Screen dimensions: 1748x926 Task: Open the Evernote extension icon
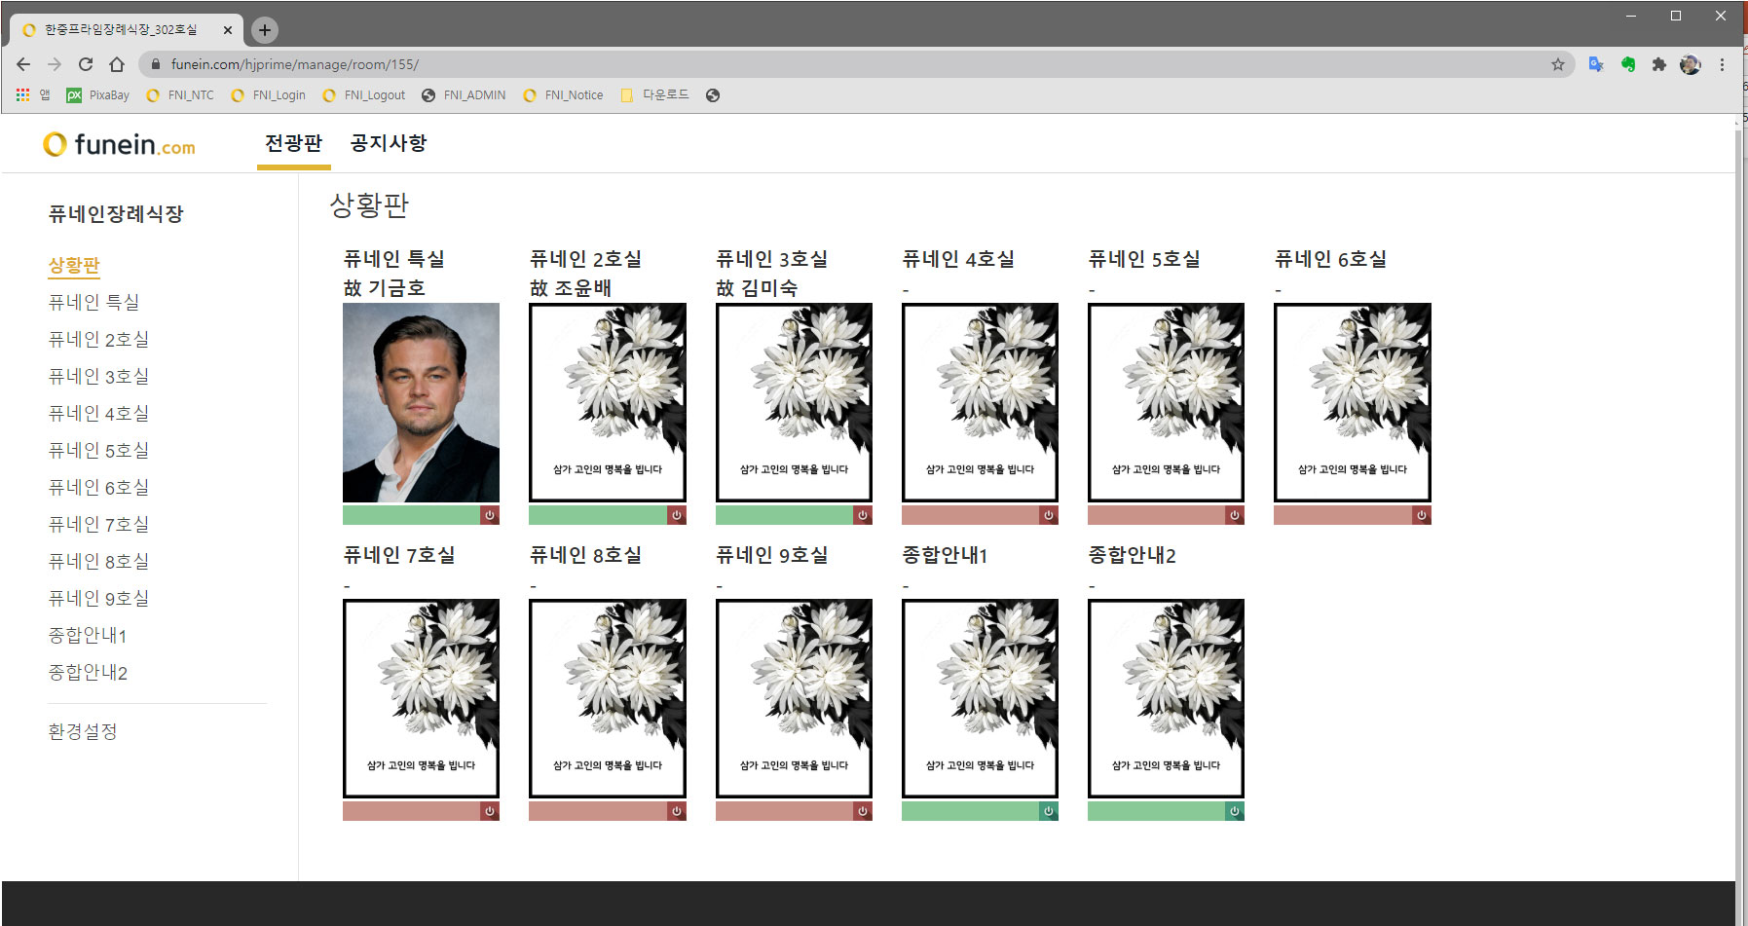[1627, 64]
